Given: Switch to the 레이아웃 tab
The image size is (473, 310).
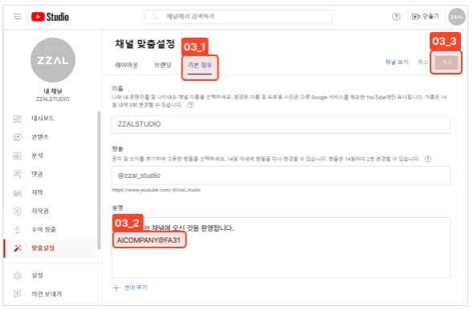Looking at the screenshot, I should (x=126, y=65).
